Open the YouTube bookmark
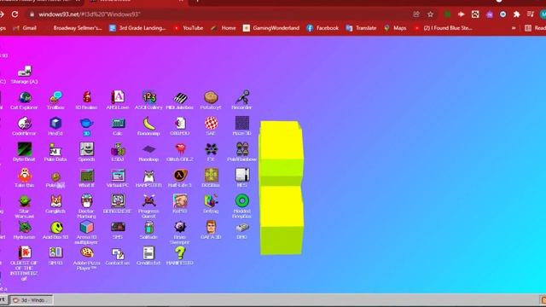Screen dimensions: 546x307 (189, 28)
